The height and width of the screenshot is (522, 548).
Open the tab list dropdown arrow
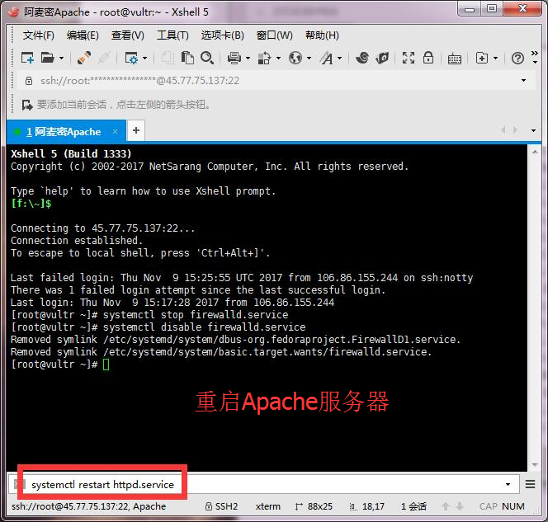pyautogui.click(x=533, y=130)
